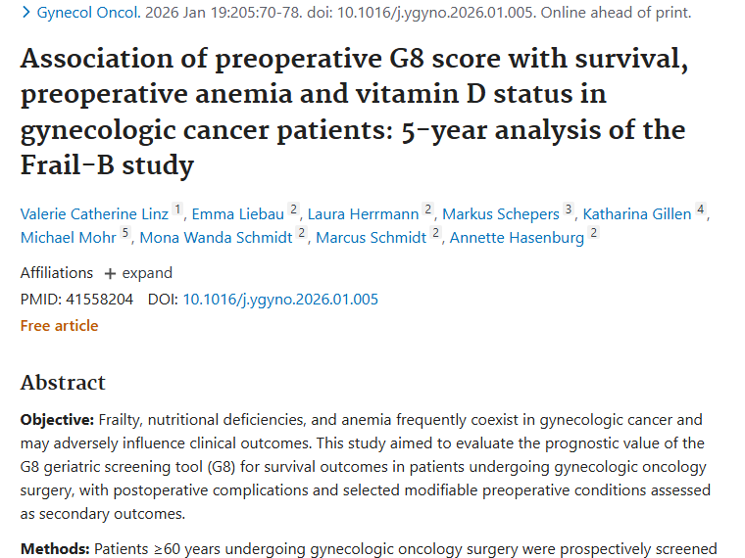This screenshot has height=558, width=745.
Task: Open the DOI link below affiliations
Action: (x=280, y=300)
